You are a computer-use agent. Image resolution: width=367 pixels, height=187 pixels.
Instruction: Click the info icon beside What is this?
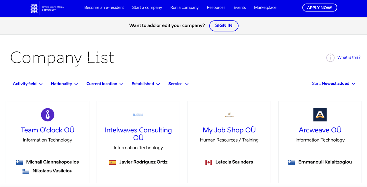coord(330,58)
